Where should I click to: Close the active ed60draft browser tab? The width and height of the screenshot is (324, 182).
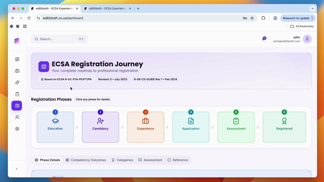77,9
